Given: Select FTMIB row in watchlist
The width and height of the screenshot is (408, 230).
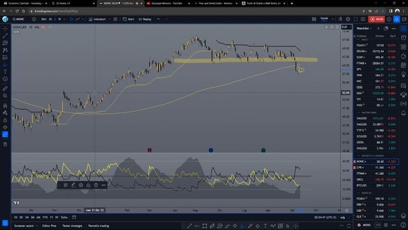Looking at the screenshot, I should pyautogui.click(x=376, y=63).
